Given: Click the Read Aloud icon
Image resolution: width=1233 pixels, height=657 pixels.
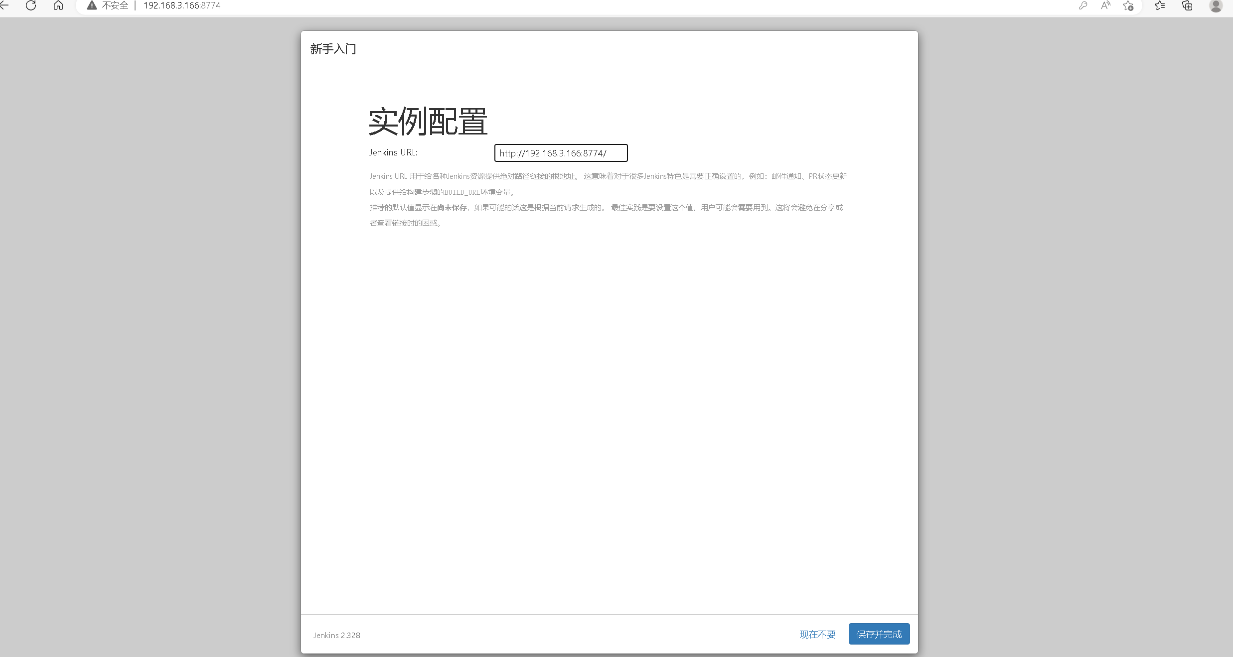Looking at the screenshot, I should click(x=1105, y=5).
